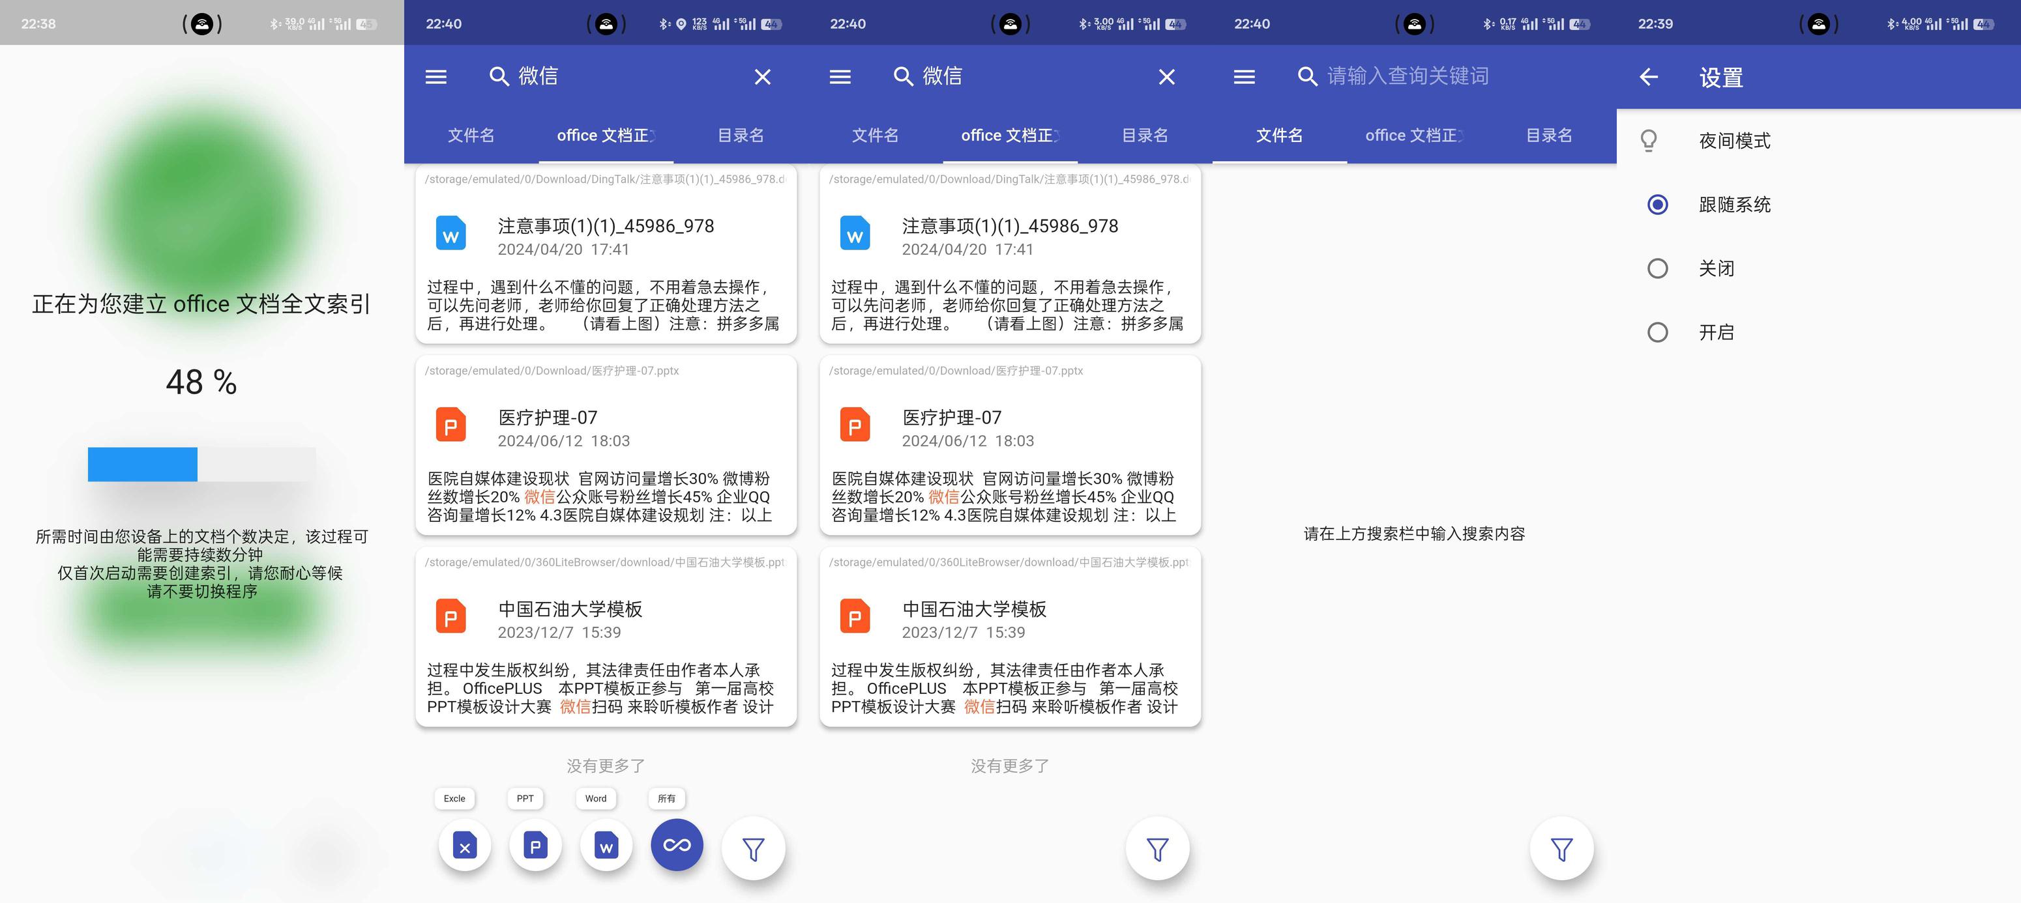Select the 跟随系统 radio option
This screenshot has height=903, width=2021.
1657,205
